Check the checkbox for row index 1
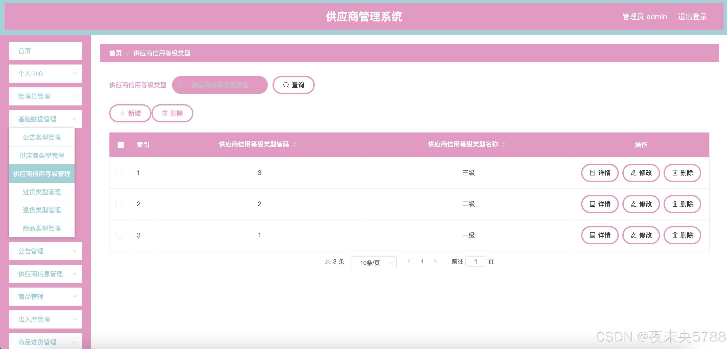727x349 pixels. pyautogui.click(x=120, y=173)
